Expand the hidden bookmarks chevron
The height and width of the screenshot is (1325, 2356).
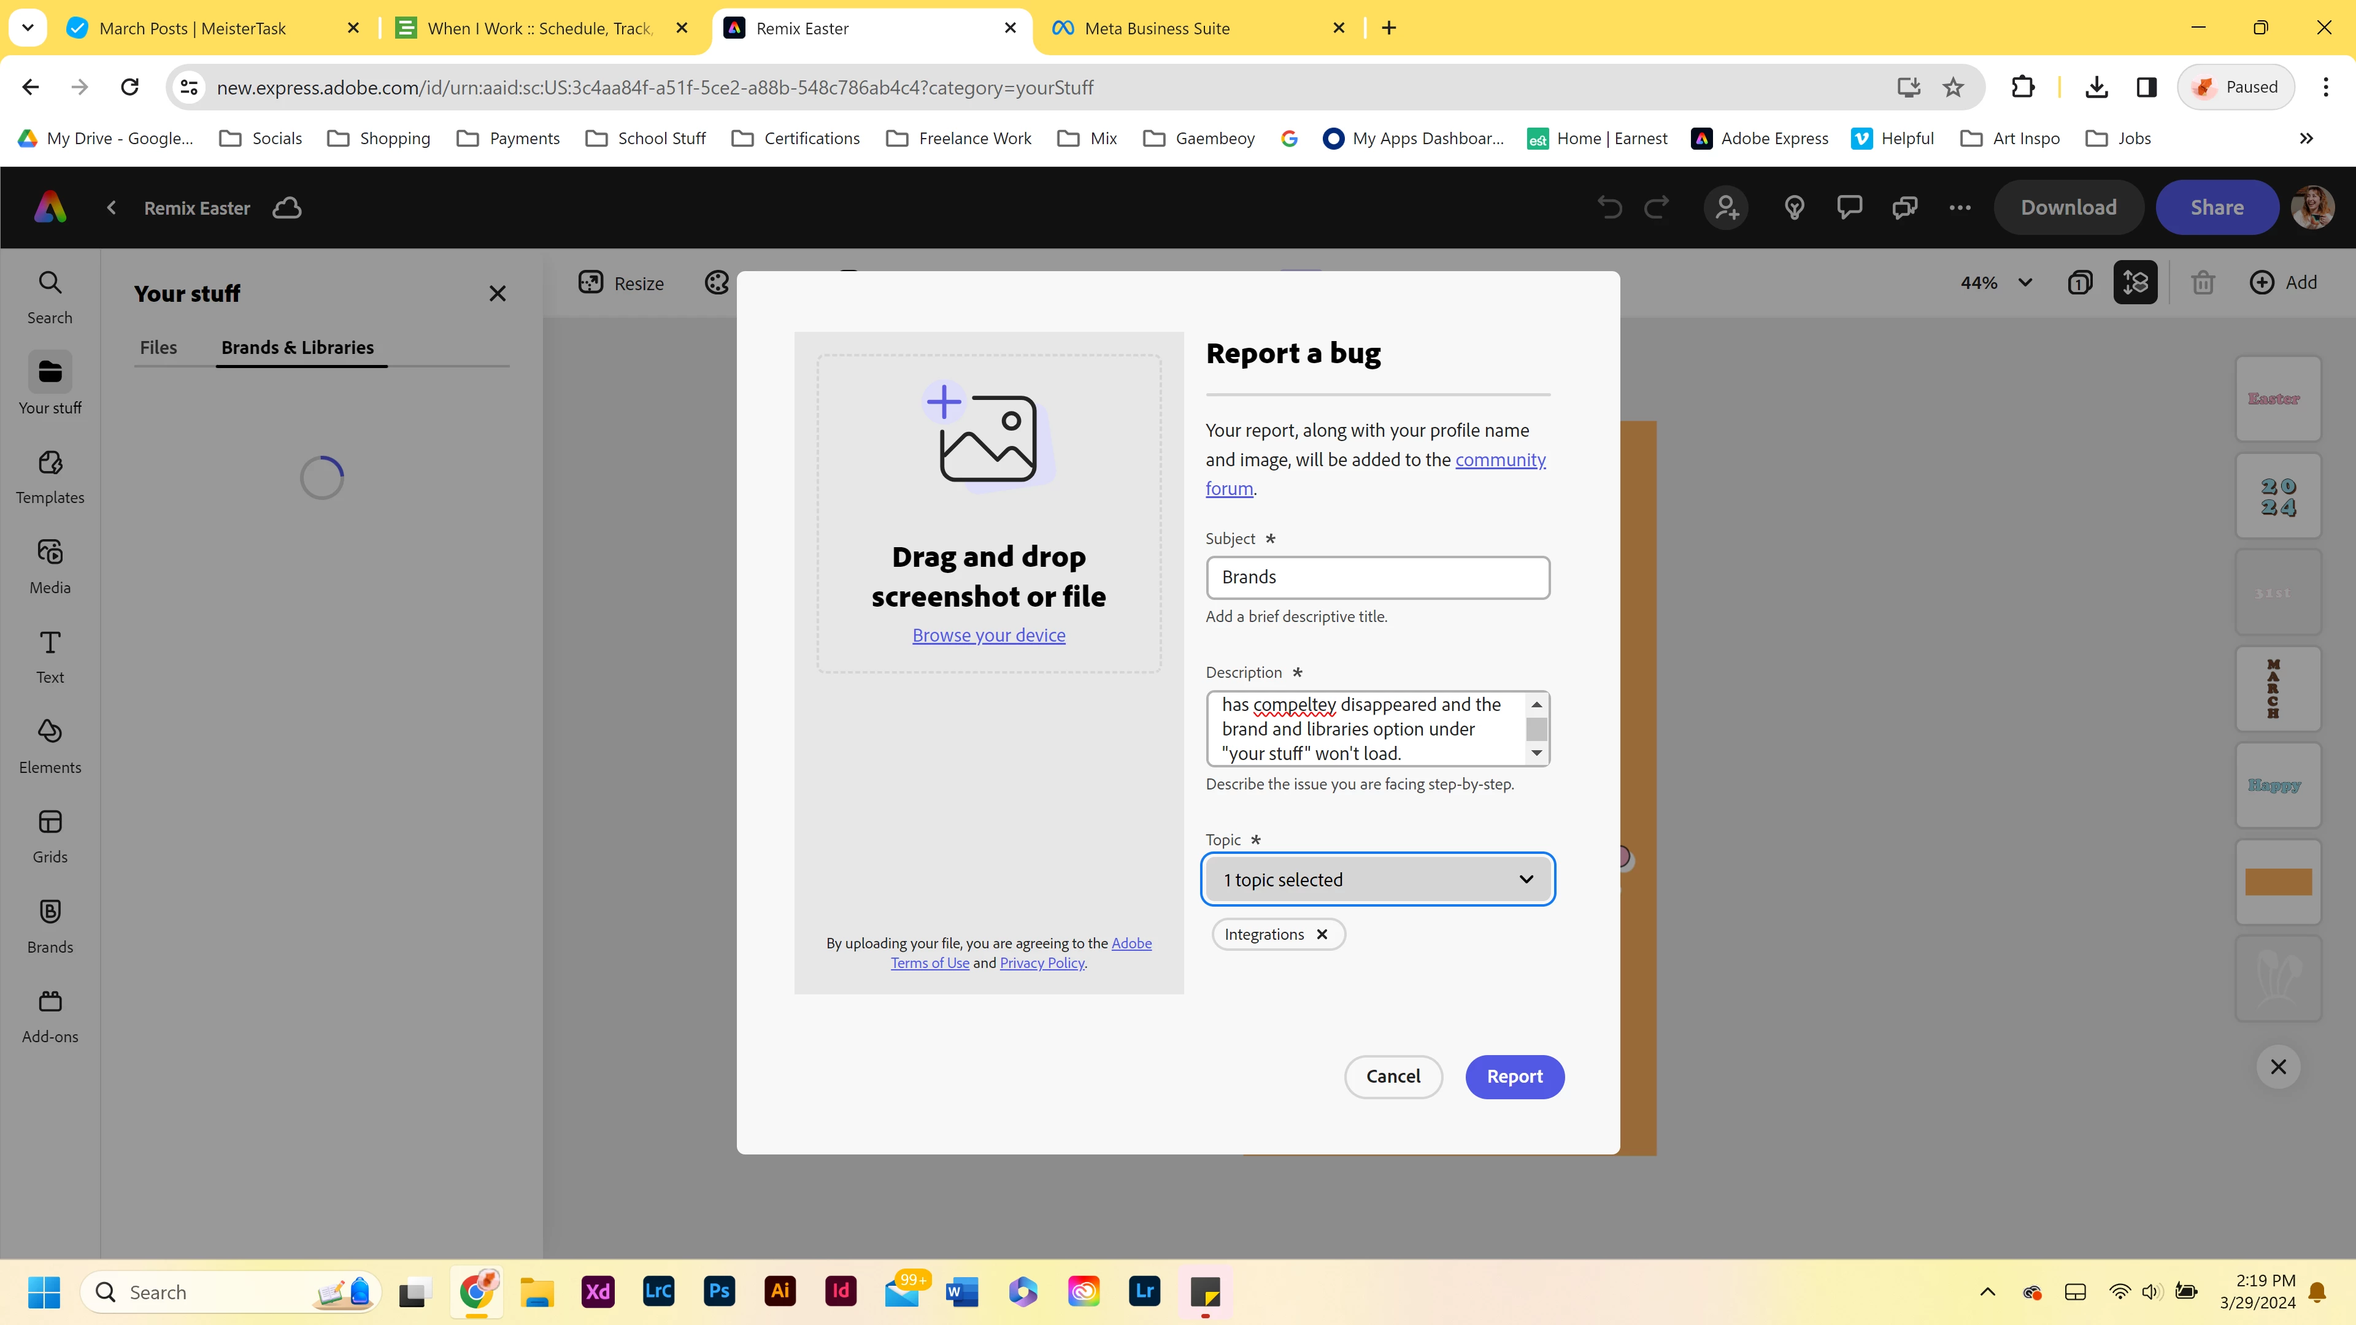tap(2306, 138)
